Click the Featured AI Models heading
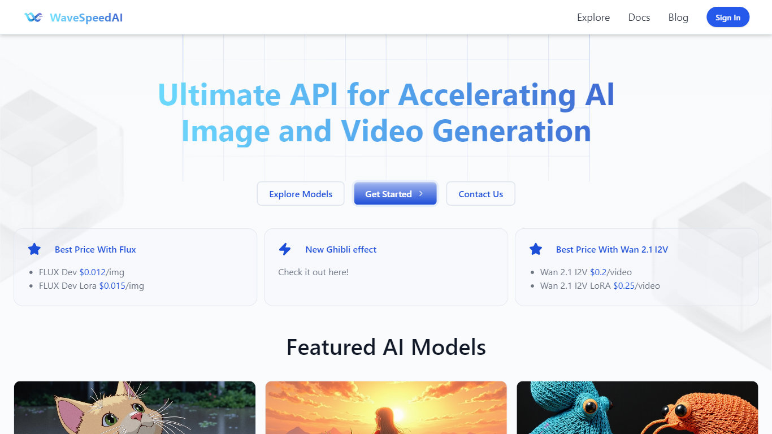The image size is (772, 434). 386,347
